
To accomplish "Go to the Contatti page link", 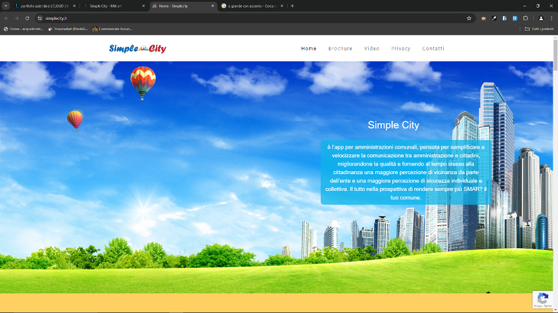I will [x=433, y=49].
